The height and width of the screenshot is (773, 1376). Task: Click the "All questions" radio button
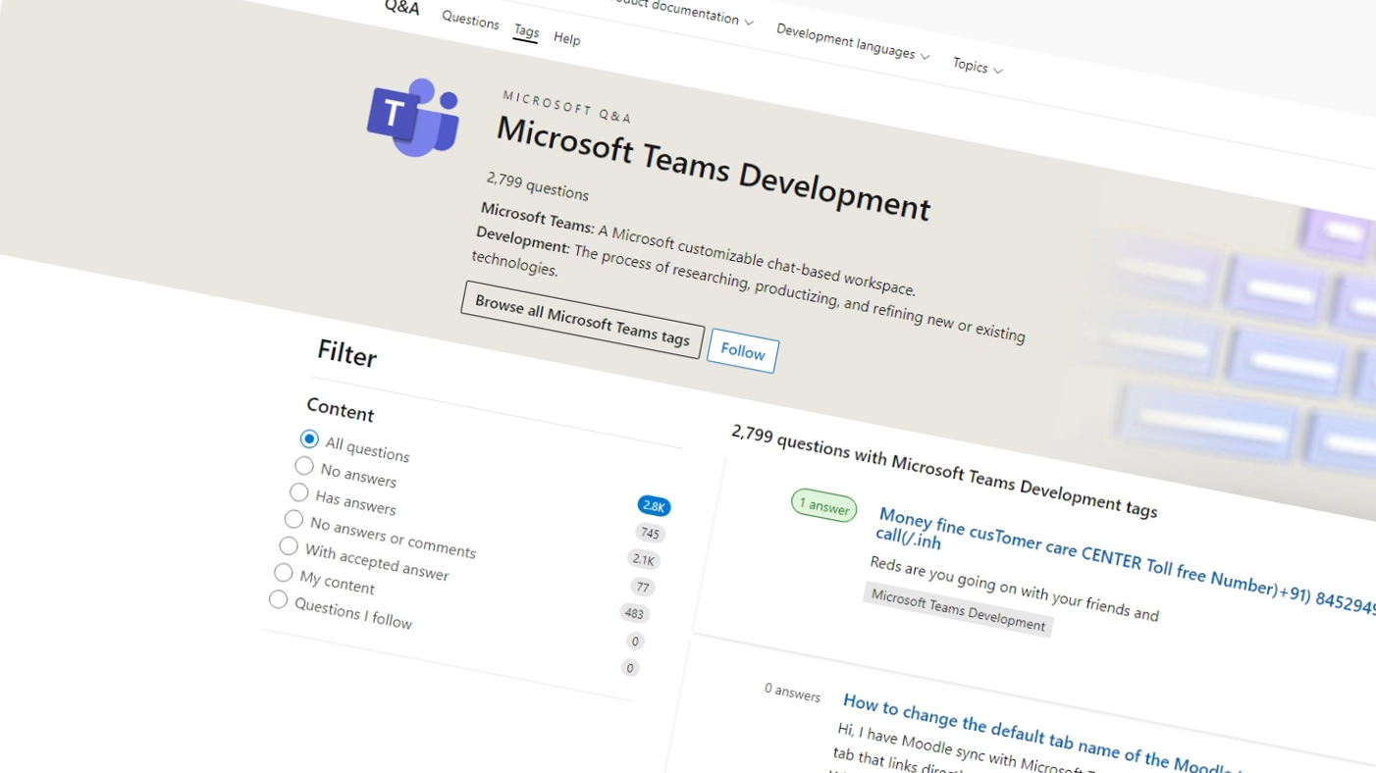pos(309,439)
